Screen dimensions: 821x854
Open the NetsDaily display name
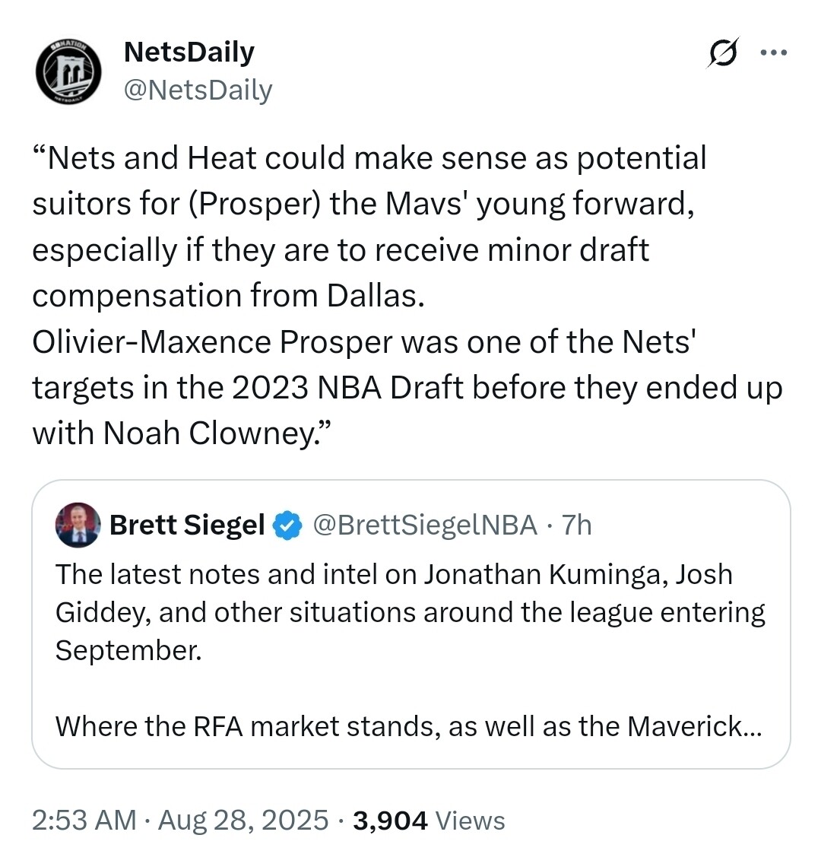(189, 52)
